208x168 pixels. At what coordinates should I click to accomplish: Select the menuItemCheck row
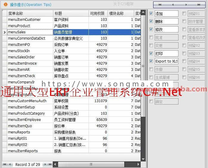pyautogui.click(x=72, y=76)
